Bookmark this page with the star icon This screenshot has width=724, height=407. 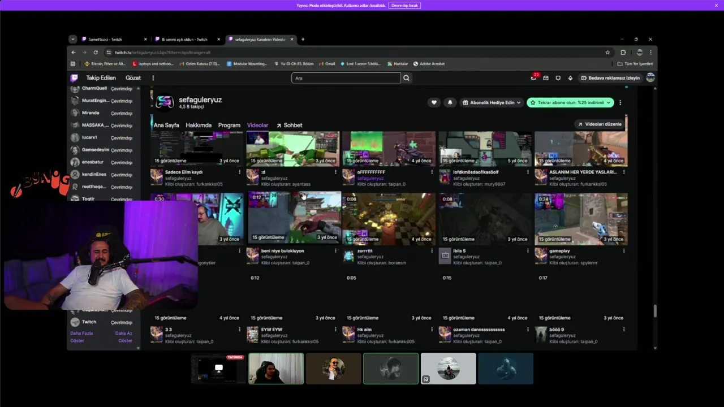coord(608,53)
